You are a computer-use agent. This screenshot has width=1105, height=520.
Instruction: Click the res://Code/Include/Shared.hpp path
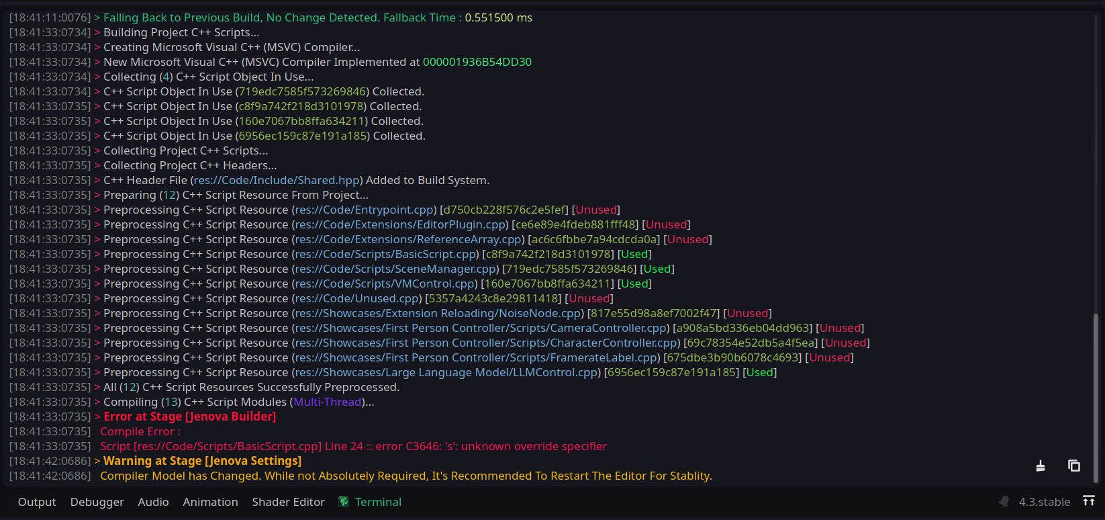point(277,180)
